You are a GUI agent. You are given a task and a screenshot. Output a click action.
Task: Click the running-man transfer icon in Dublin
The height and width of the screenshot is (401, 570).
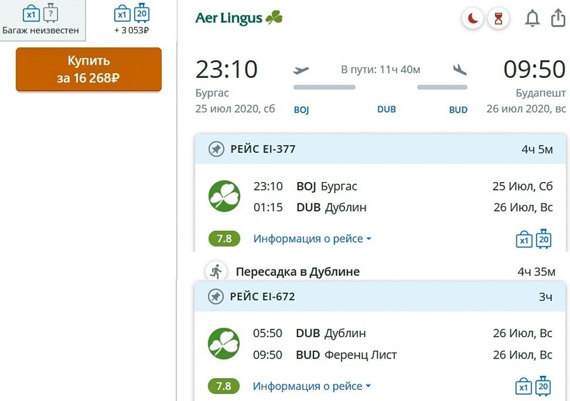[216, 271]
